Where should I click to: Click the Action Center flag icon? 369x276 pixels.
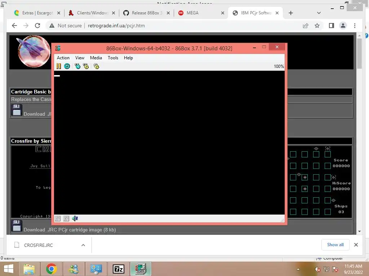click(335, 269)
